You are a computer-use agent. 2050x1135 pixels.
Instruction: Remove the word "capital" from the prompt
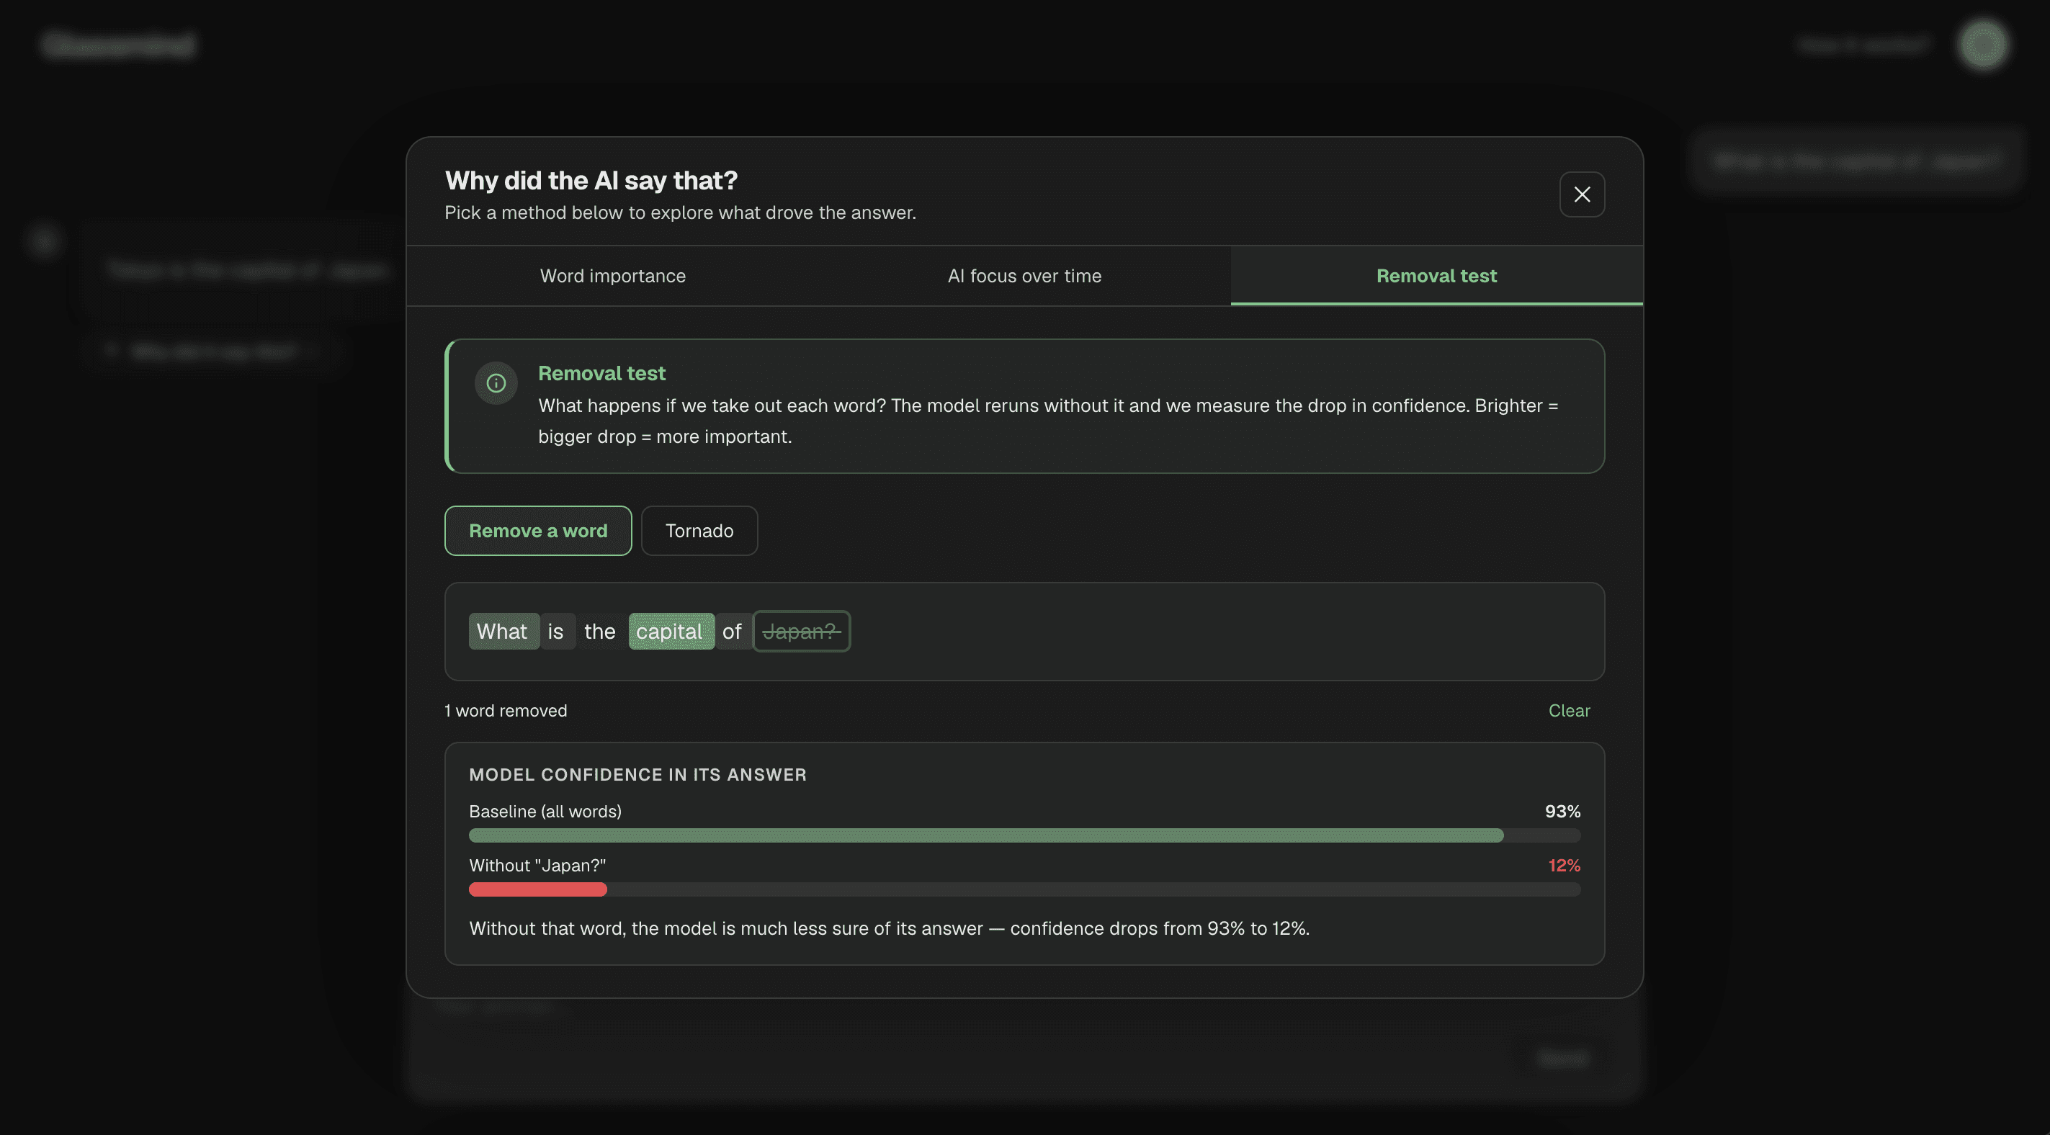pos(671,631)
